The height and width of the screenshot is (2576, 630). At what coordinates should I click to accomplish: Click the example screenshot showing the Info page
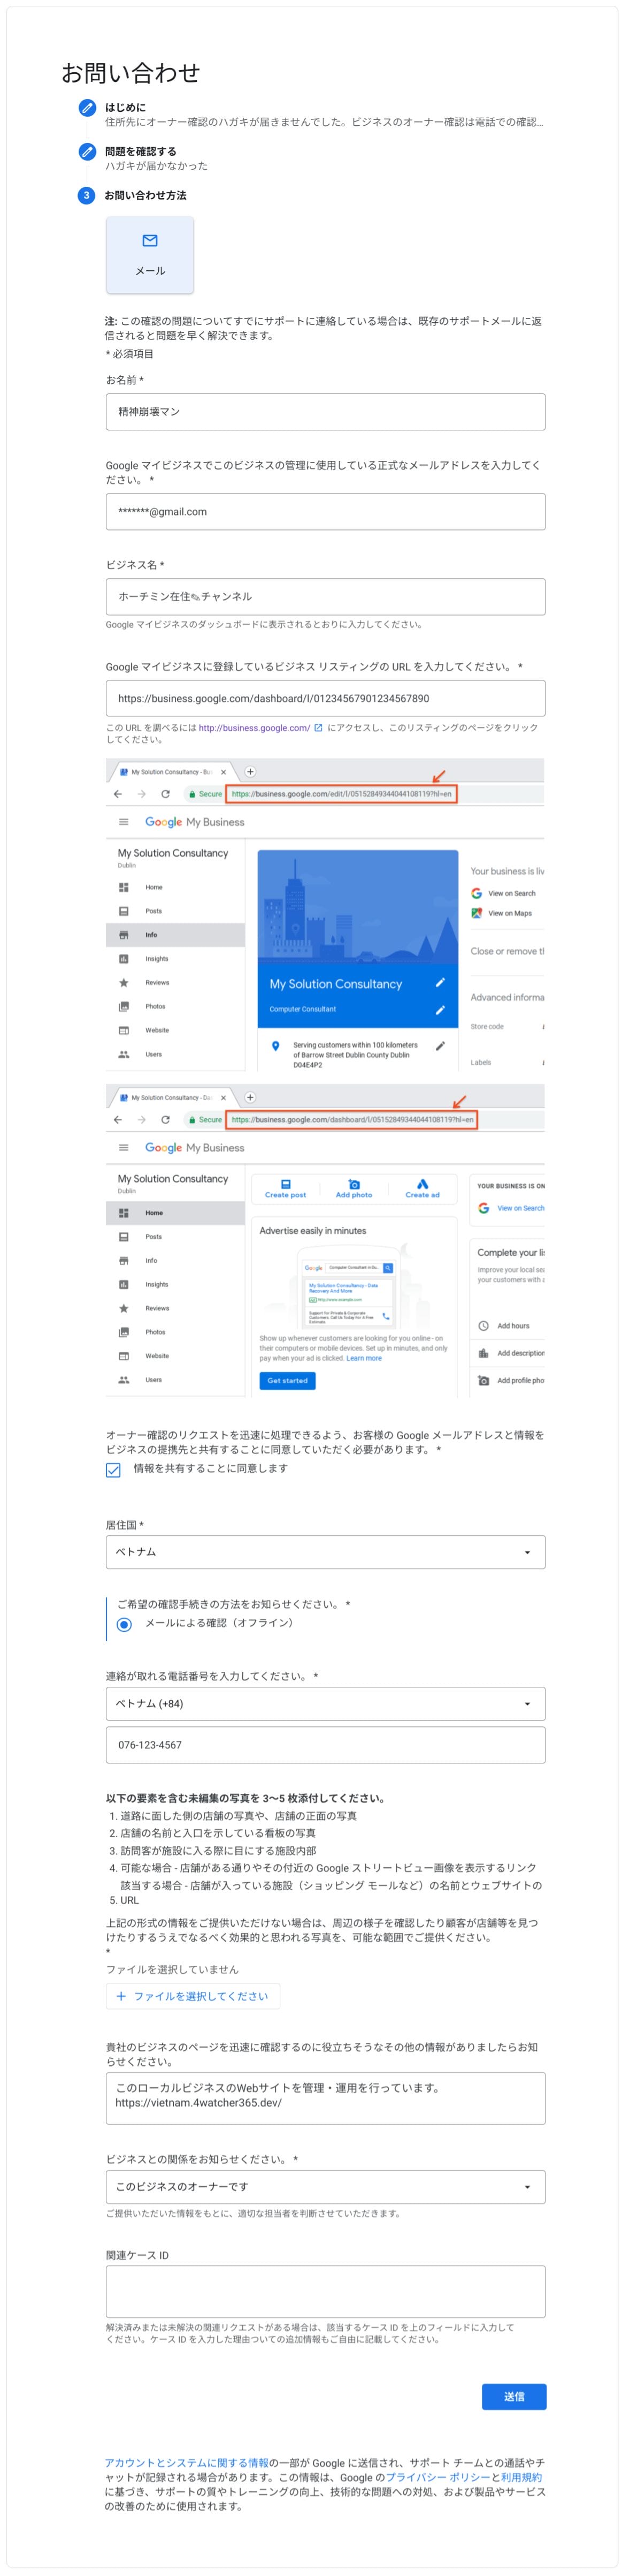point(326,916)
